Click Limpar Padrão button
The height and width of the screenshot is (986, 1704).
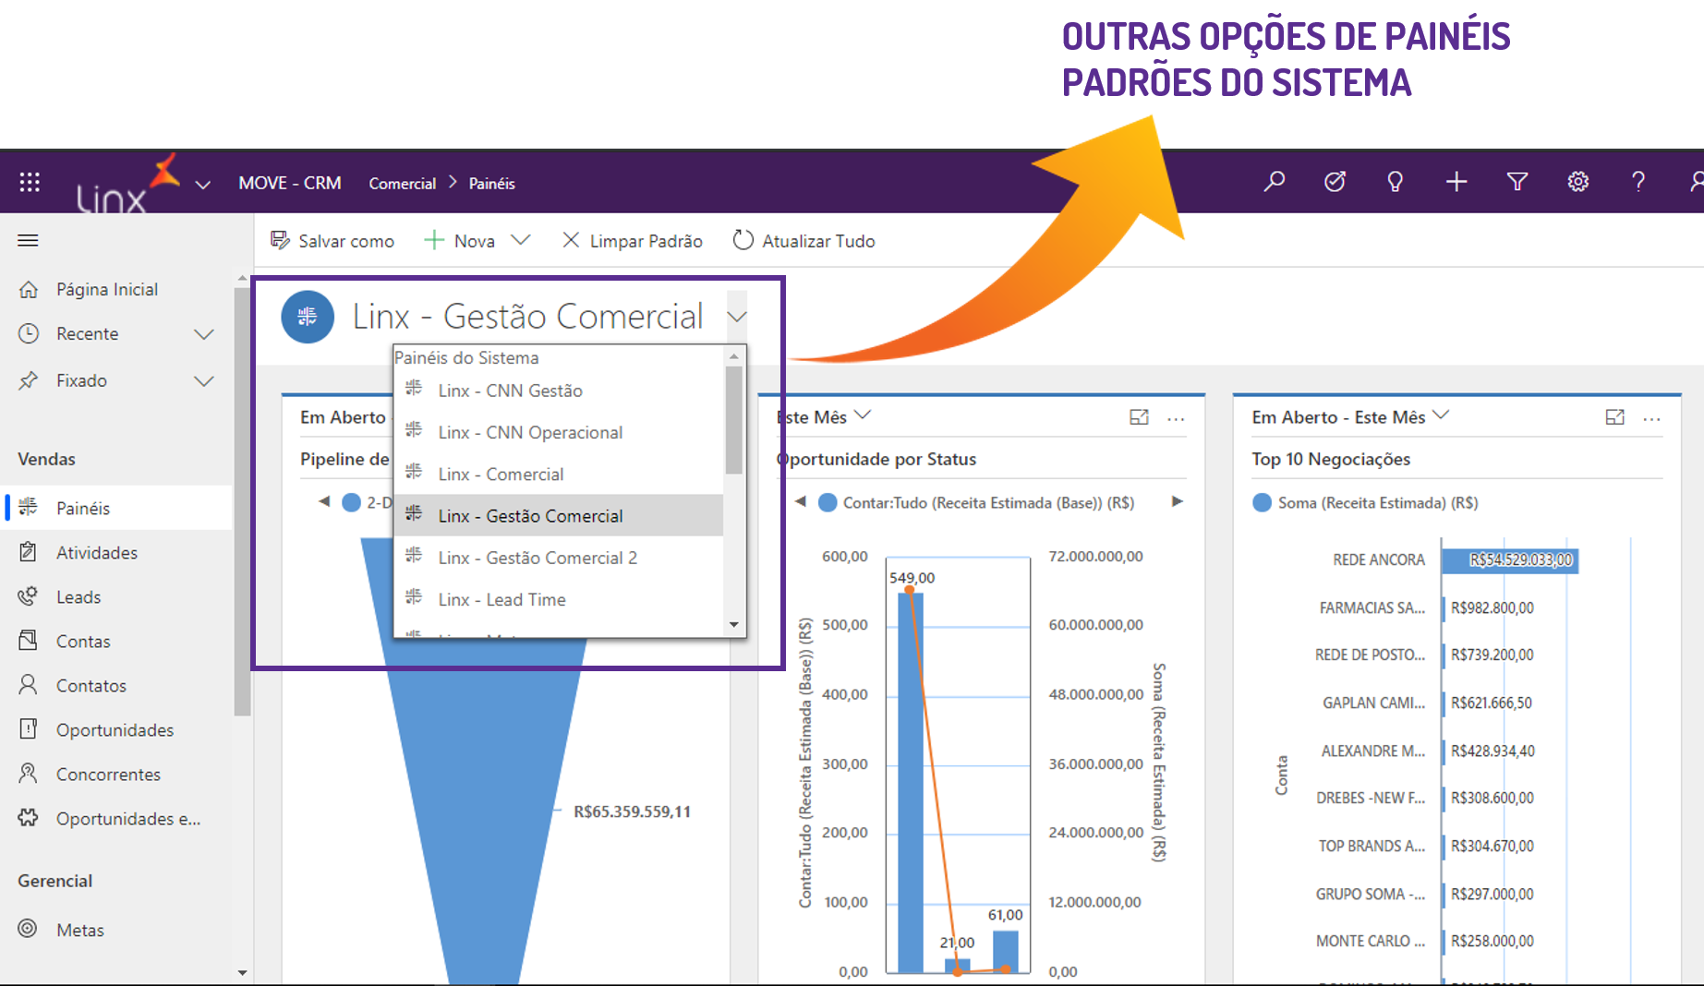633,240
